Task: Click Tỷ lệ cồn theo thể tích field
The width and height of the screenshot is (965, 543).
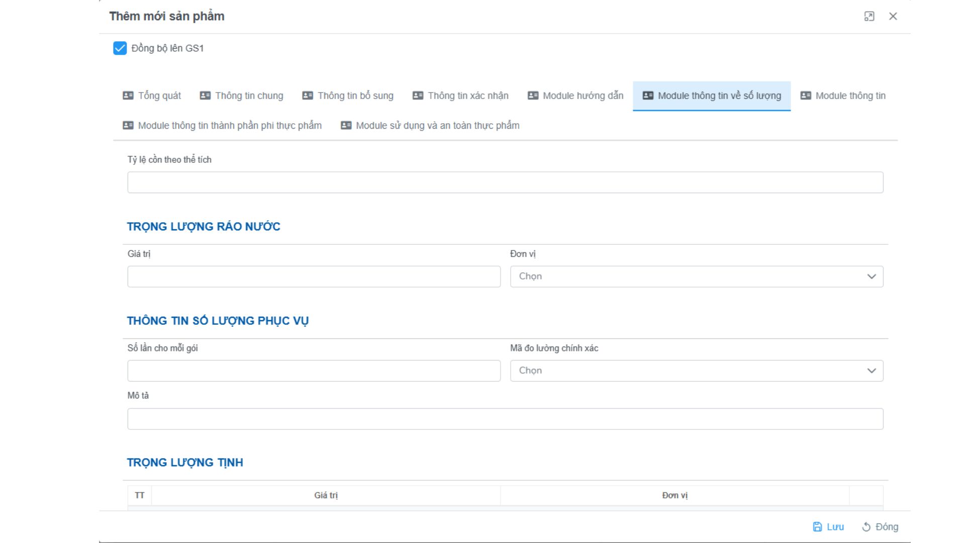Action: (x=505, y=183)
